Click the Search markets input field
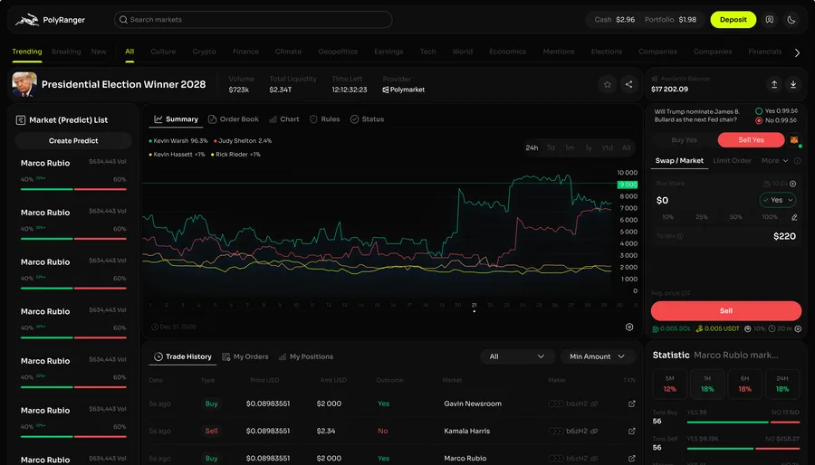 (x=254, y=20)
